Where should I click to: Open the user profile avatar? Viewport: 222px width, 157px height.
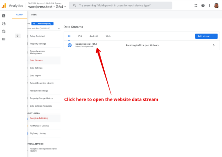(x=216, y=5)
